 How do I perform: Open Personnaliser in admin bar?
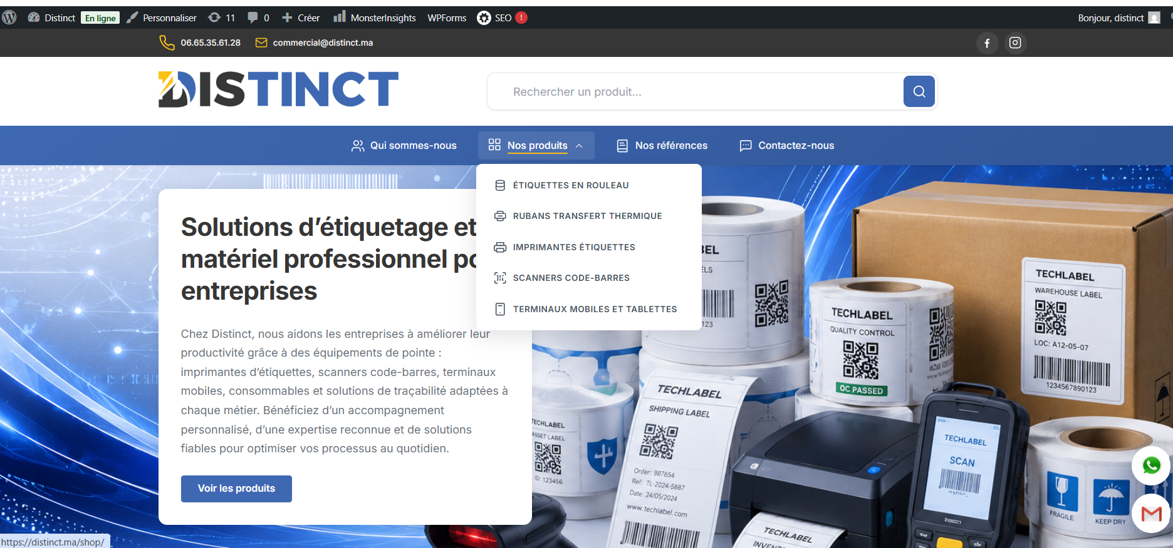pos(162,18)
